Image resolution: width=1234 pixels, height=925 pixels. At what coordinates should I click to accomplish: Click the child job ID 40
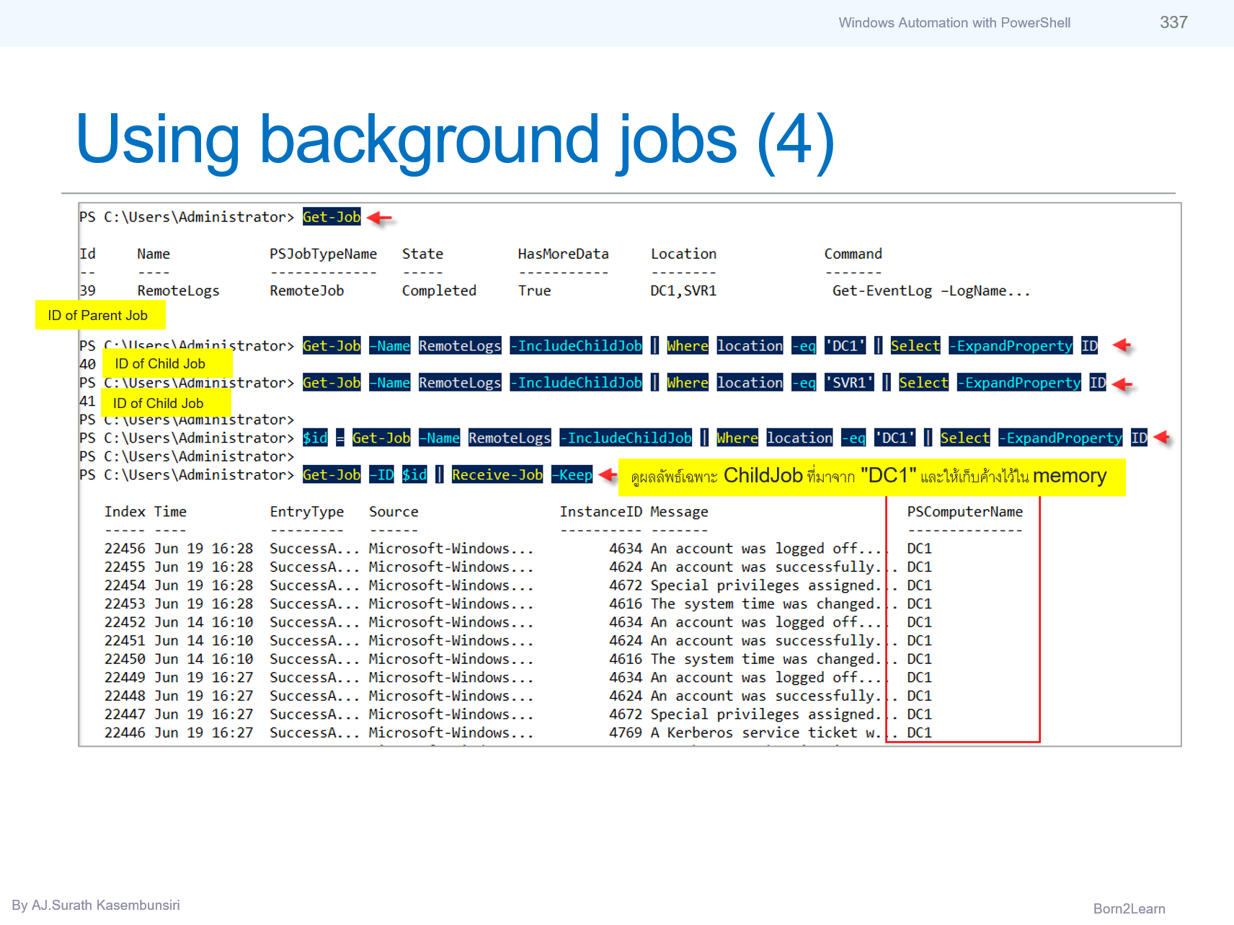(87, 364)
